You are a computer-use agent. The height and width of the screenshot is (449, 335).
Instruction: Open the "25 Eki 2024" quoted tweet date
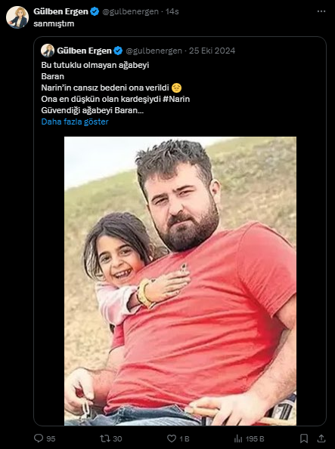coord(212,51)
